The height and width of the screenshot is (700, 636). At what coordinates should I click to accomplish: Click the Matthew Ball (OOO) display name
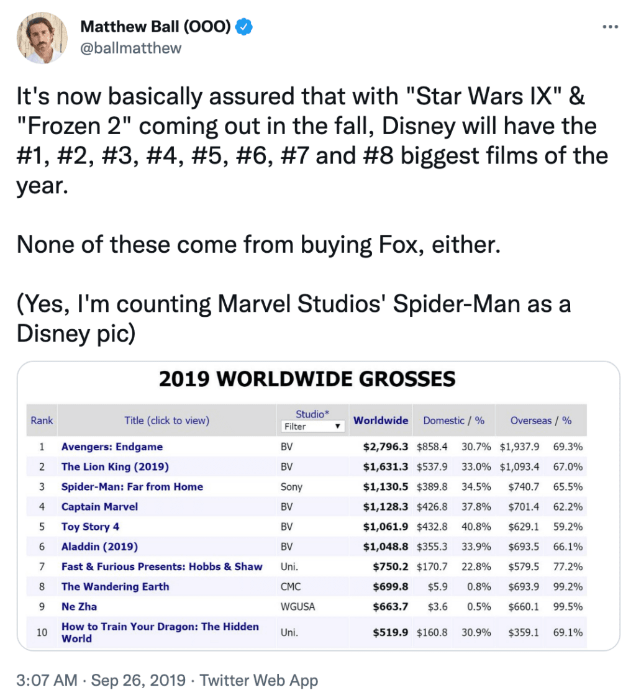(x=156, y=27)
